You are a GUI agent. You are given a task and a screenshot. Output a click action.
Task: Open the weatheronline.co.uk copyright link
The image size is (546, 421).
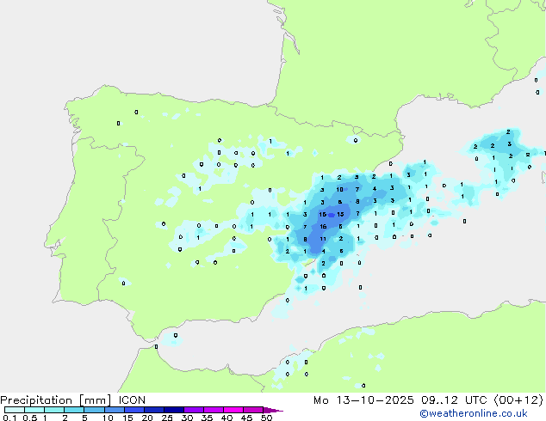point(474,413)
